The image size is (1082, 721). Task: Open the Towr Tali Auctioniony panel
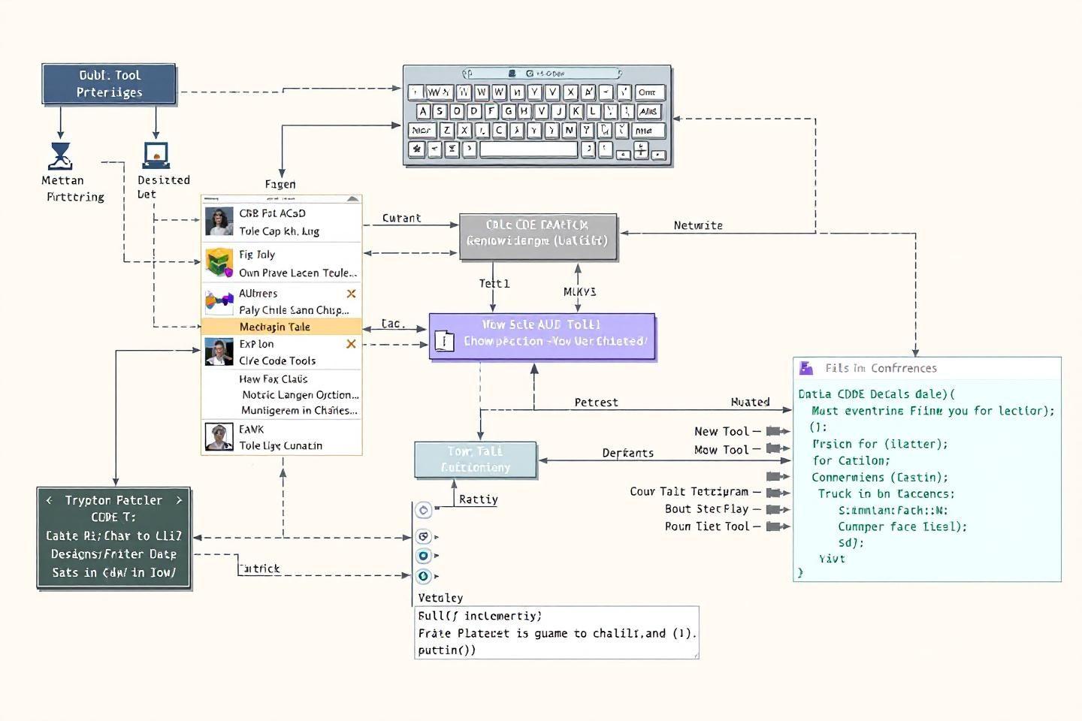click(x=475, y=460)
